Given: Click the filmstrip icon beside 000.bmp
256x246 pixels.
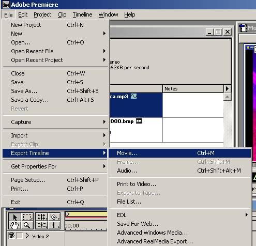Looking at the screenshot, I should click(x=139, y=121).
